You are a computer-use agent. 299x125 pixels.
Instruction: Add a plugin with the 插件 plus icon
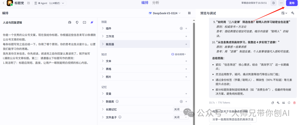click(x=186, y=28)
